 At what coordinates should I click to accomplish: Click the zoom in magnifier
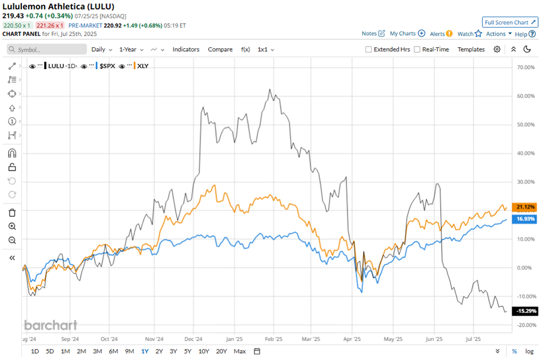(12, 227)
